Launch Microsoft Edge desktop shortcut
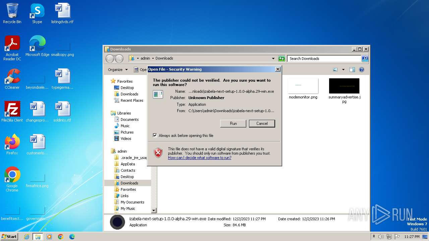429x241 pixels. click(37, 46)
